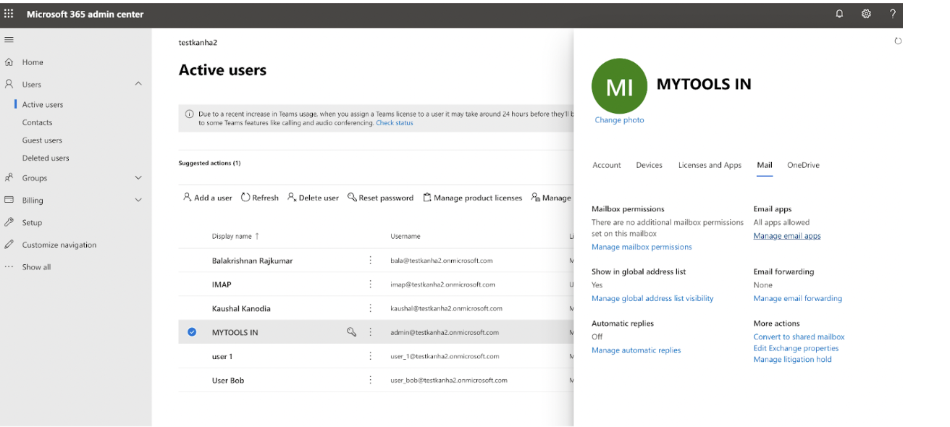950x427 pixels.
Task: Select the IMAP user name
Action: [x=222, y=284]
